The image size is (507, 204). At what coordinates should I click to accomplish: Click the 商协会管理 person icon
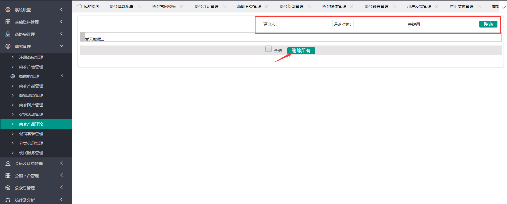point(8,34)
